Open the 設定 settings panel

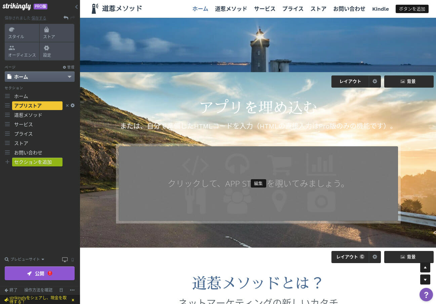coord(57,51)
